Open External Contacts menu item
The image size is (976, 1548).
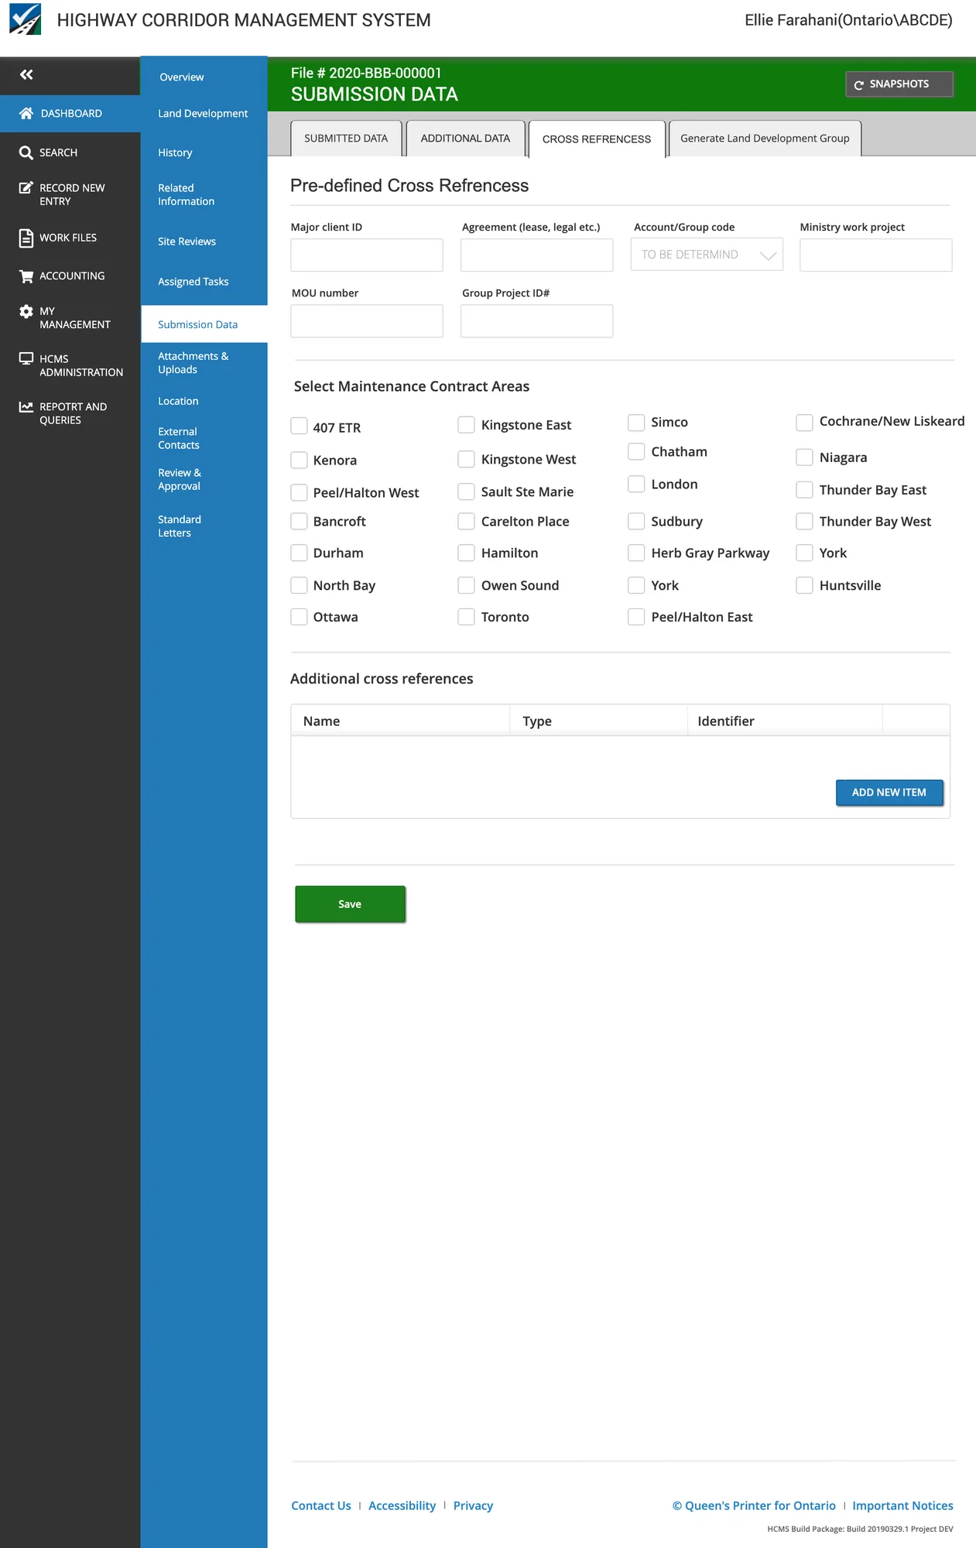pos(179,438)
